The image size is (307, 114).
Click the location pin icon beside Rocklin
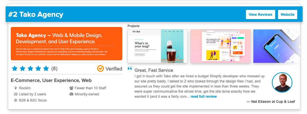click(x=16, y=88)
